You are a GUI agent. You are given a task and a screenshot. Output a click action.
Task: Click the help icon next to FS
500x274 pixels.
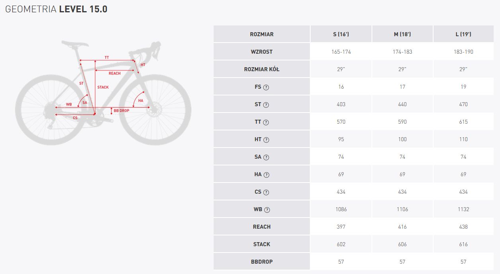(x=267, y=87)
